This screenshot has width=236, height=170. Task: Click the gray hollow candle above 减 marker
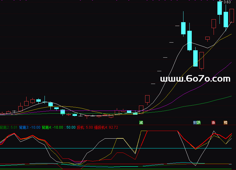pos(141,109)
